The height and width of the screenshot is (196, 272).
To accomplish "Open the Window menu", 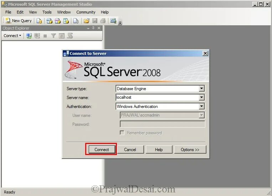I will pos(64,12).
